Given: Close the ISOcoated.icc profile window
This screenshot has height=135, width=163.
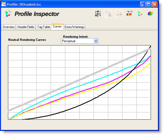Looking at the screenshot, I should pyautogui.click(x=155, y=4).
